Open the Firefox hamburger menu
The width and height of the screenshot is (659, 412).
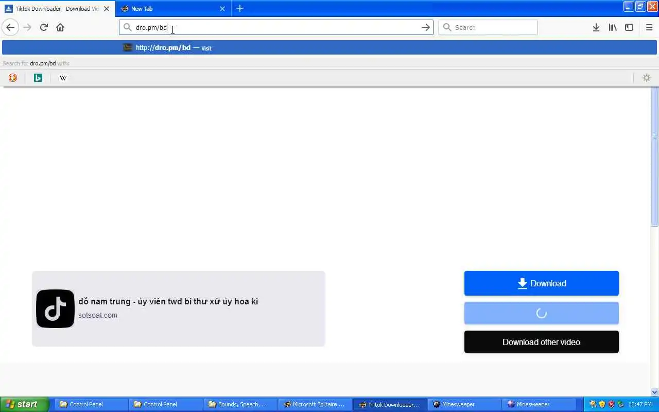pyautogui.click(x=649, y=27)
